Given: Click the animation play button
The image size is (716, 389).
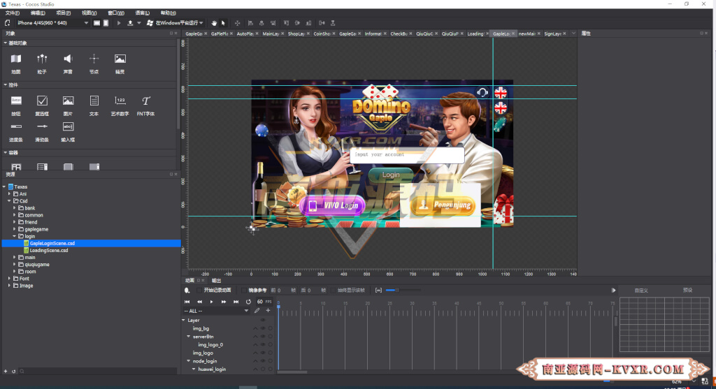Looking at the screenshot, I should 211,302.
